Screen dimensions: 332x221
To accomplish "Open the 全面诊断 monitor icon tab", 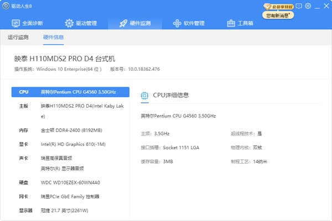I will pos(15,23).
